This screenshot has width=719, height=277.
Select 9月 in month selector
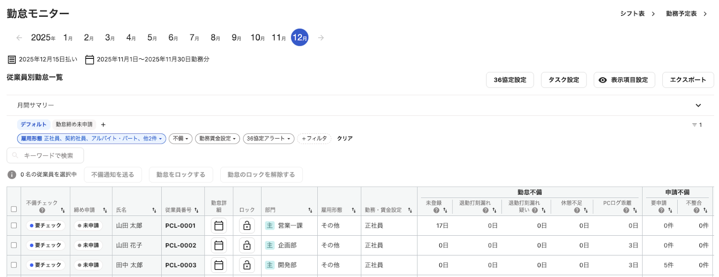pos(236,38)
